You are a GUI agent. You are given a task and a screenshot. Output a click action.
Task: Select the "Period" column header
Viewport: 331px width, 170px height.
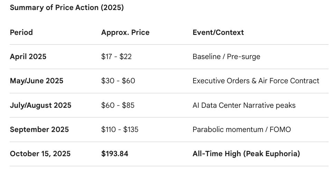[x=21, y=32]
